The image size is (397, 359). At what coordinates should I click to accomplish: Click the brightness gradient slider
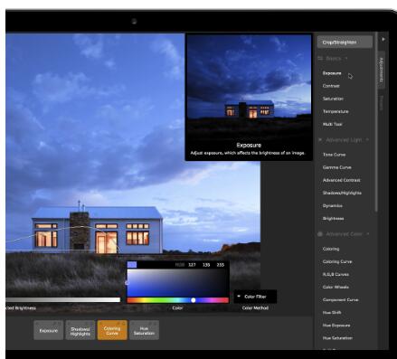click(x=62, y=299)
